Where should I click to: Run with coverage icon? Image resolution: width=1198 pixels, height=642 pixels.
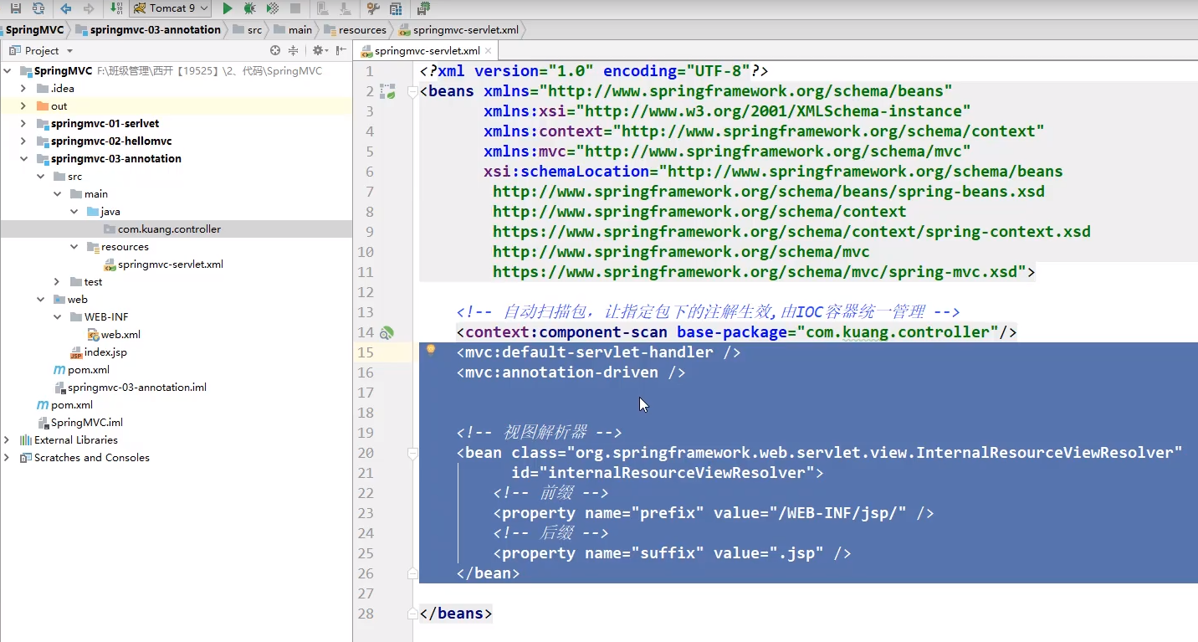[272, 8]
